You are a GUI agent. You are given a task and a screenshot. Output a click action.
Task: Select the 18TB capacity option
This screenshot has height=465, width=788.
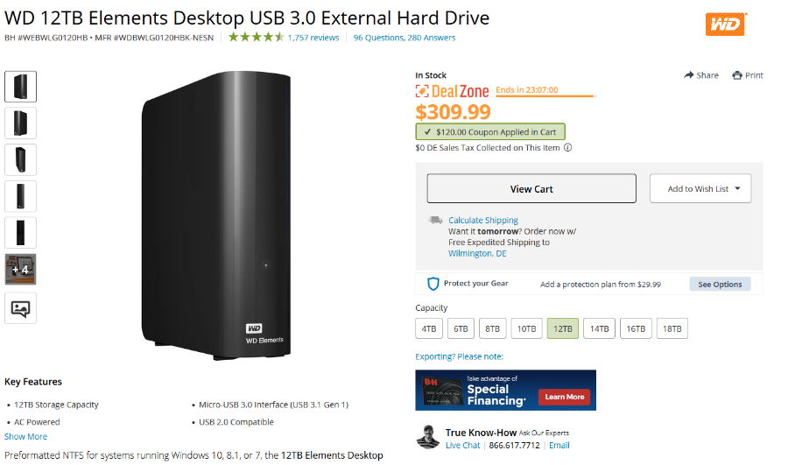pos(672,328)
